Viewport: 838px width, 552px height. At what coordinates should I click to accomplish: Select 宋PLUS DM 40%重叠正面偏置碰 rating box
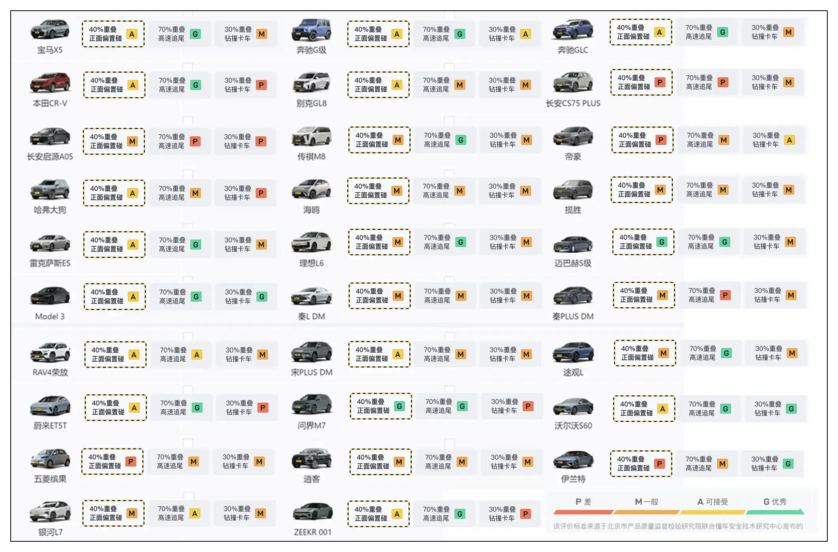point(379,354)
